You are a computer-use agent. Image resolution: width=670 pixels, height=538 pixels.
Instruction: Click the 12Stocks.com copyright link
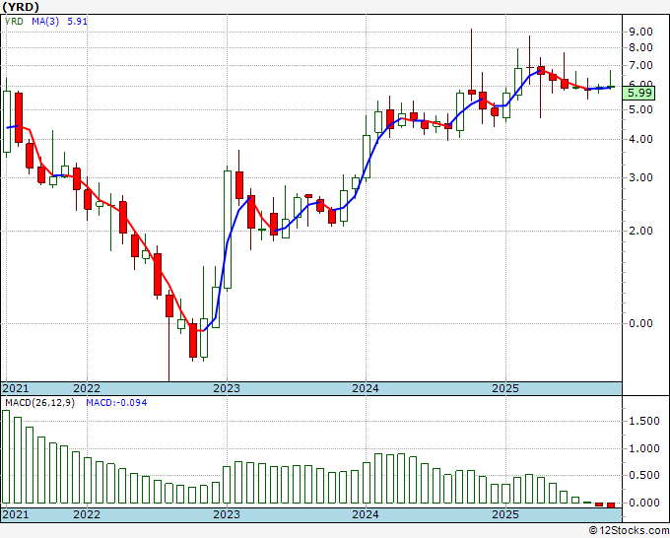point(629,531)
